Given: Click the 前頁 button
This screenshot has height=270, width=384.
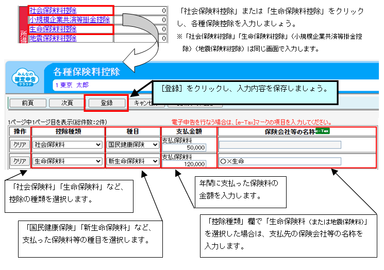Looking at the screenshot, I should click(28, 103).
